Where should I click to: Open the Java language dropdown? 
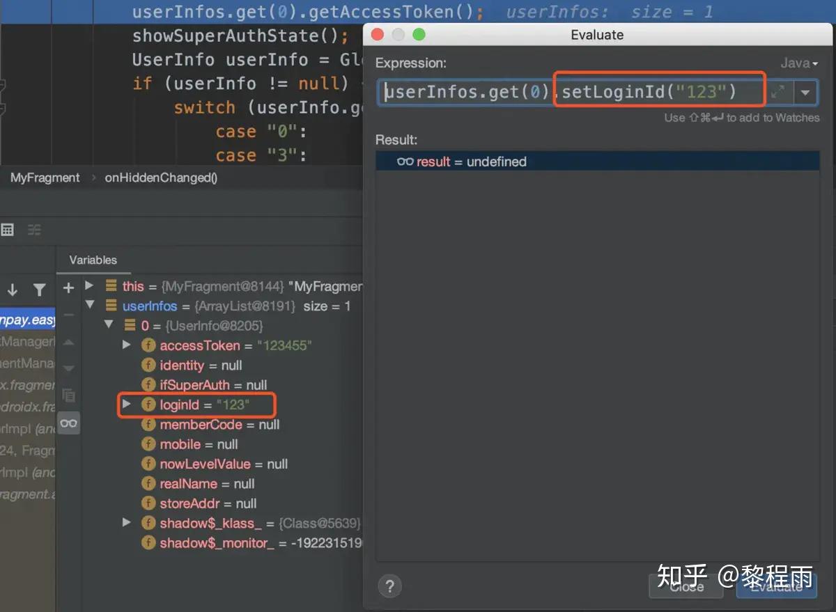tap(798, 63)
